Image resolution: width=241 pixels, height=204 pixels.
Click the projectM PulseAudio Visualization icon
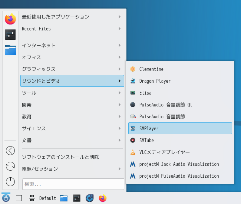[x=133, y=176]
